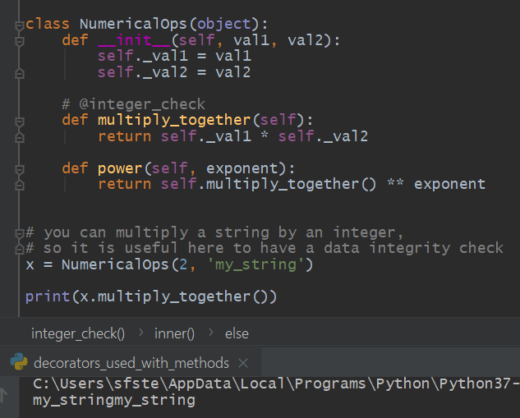
Task: Click the my_stringmy_string output line
Action: [114, 401]
